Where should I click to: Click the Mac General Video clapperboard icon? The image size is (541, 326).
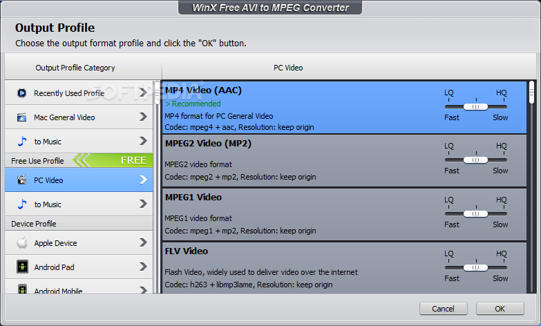(x=21, y=117)
